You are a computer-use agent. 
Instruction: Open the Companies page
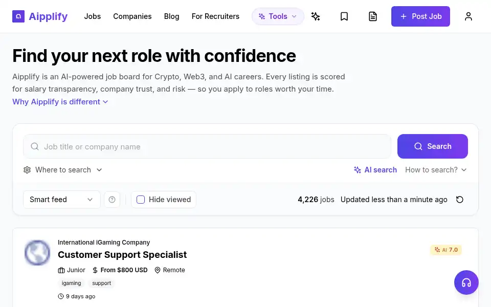point(132,16)
